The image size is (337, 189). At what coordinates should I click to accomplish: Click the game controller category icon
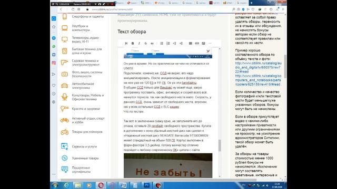pyautogui.click(x=64, y=132)
